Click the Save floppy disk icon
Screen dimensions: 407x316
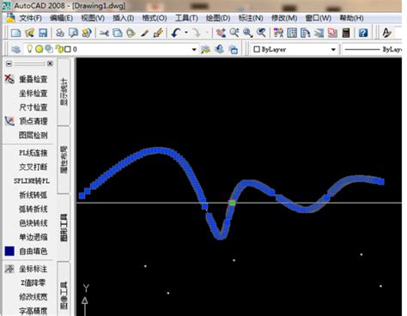pyautogui.click(x=43, y=33)
